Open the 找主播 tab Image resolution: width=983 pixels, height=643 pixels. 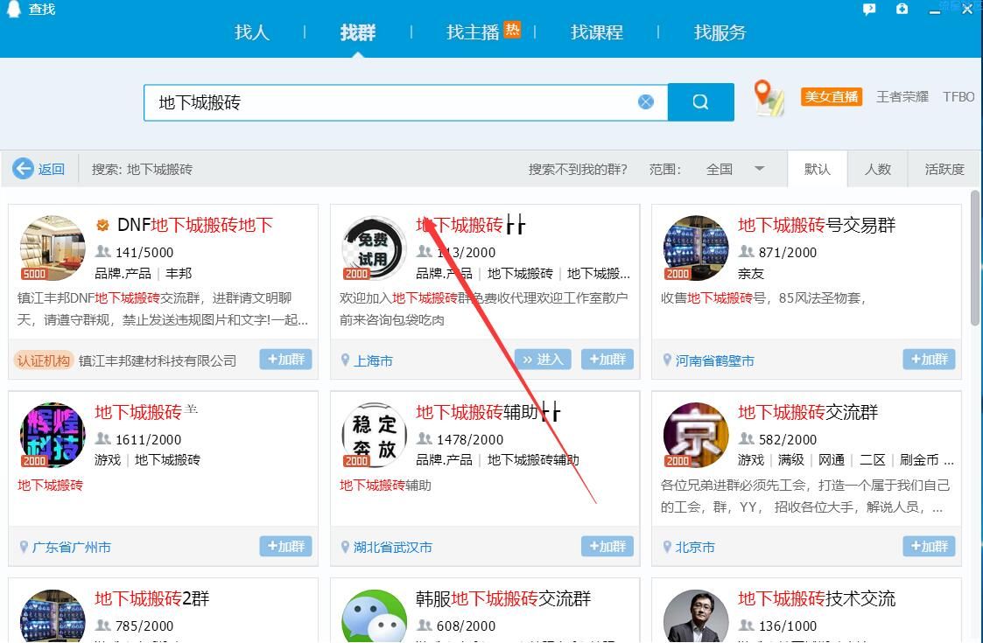(x=473, y=32)
